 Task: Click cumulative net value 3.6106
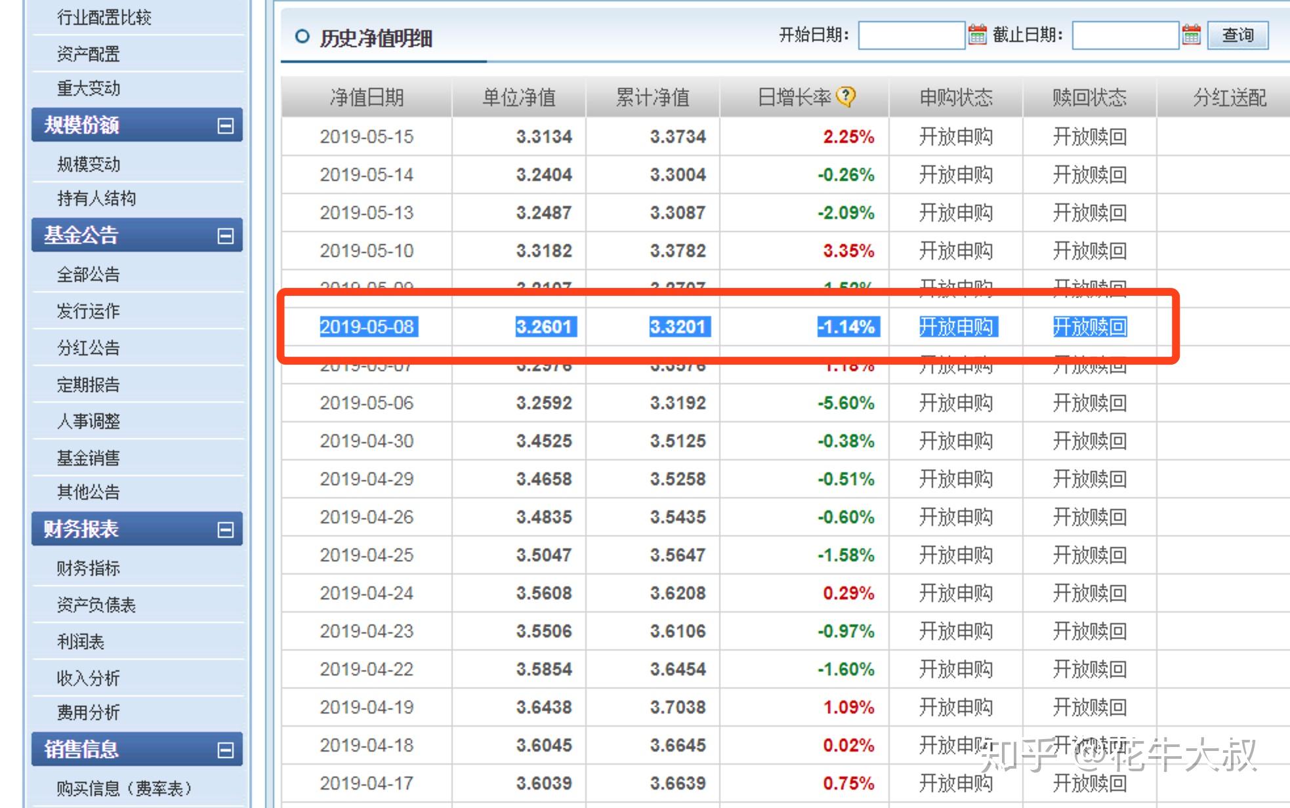678,631
